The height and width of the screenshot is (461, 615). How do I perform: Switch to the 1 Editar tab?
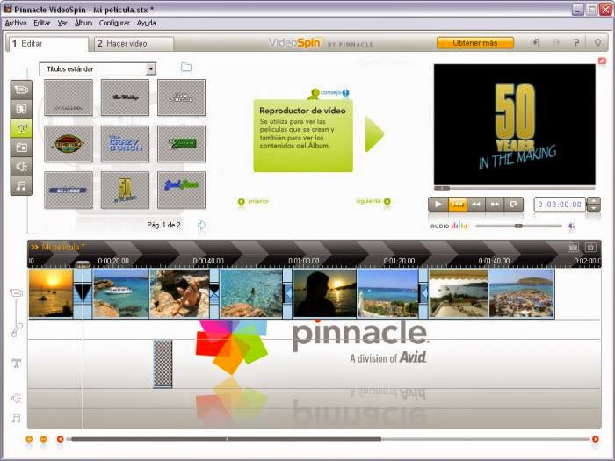tap(47, 44)
